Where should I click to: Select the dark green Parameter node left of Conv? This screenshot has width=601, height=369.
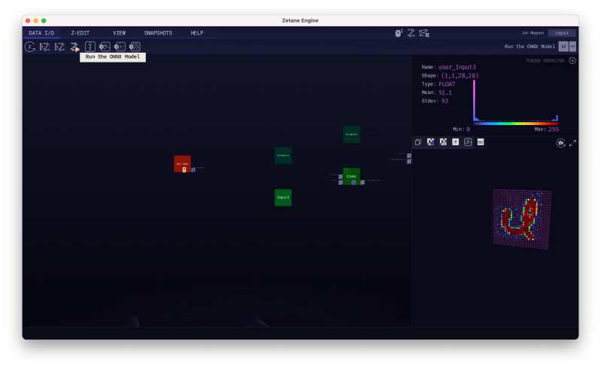click(x=283, y=155)
